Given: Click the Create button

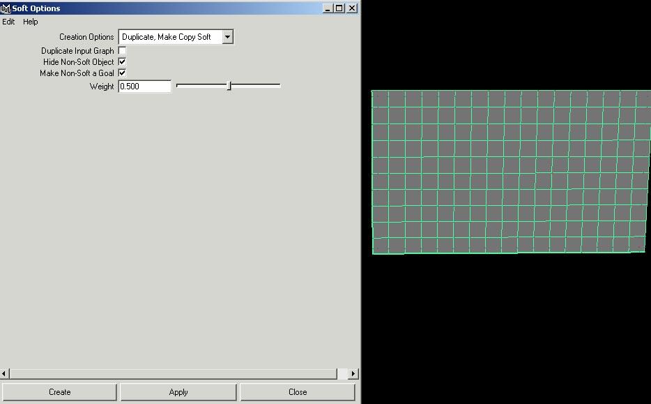Looking at the screenshot, I should click(59, 392).
